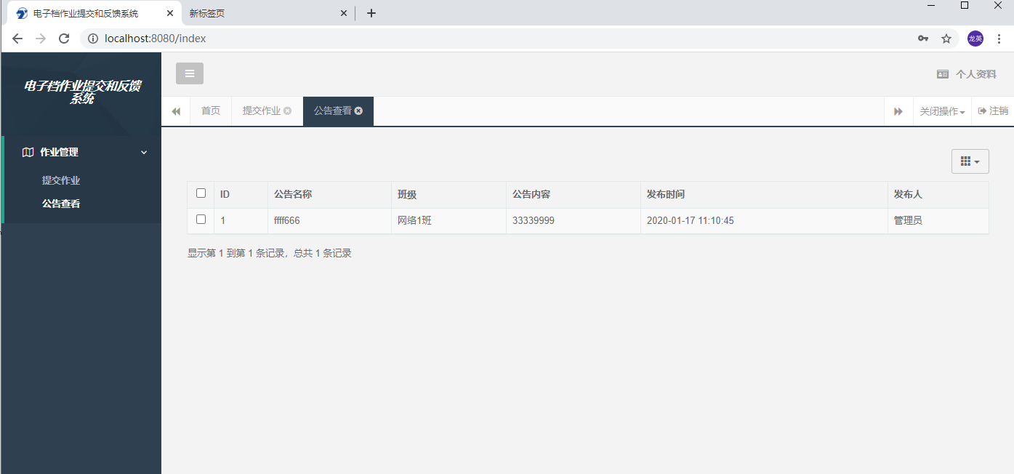Image resolution: width=1014 pixels, height=474 pixels.
Task: Switch to the 新标签页 browser tab
Action: [266, 13]
